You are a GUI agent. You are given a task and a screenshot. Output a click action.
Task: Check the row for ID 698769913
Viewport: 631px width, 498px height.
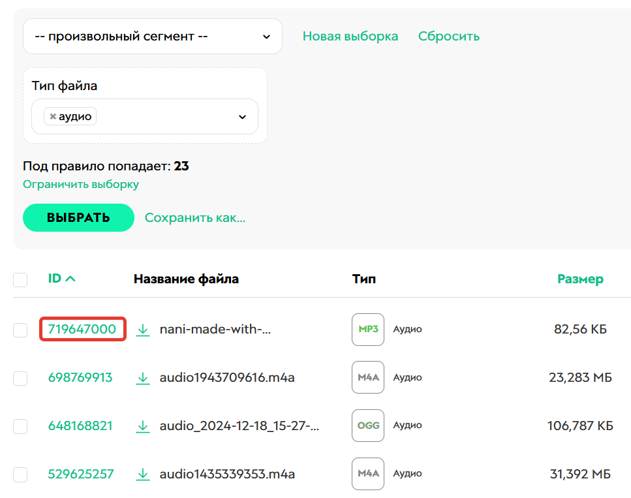point(20,379)
